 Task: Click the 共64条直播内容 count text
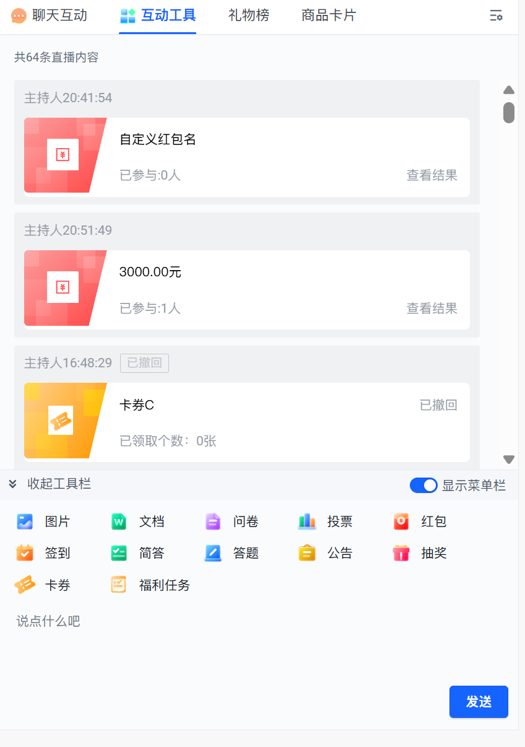[56, 58]
